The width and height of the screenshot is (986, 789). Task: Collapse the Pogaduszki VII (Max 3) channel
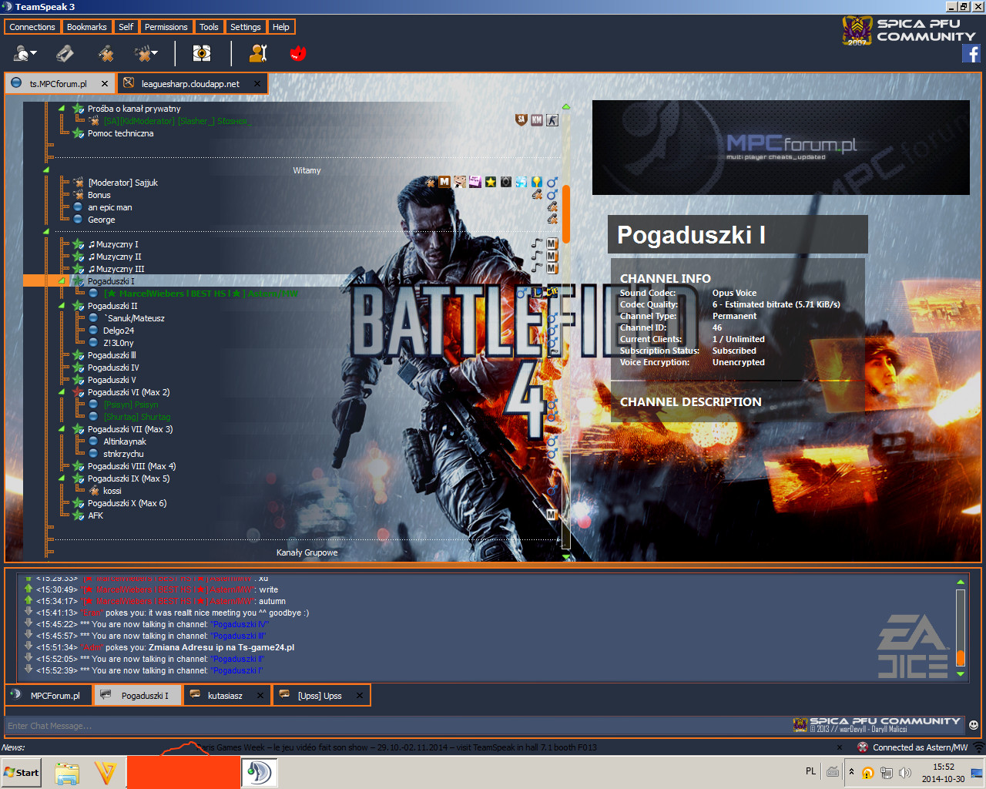(x=61, y=429)
